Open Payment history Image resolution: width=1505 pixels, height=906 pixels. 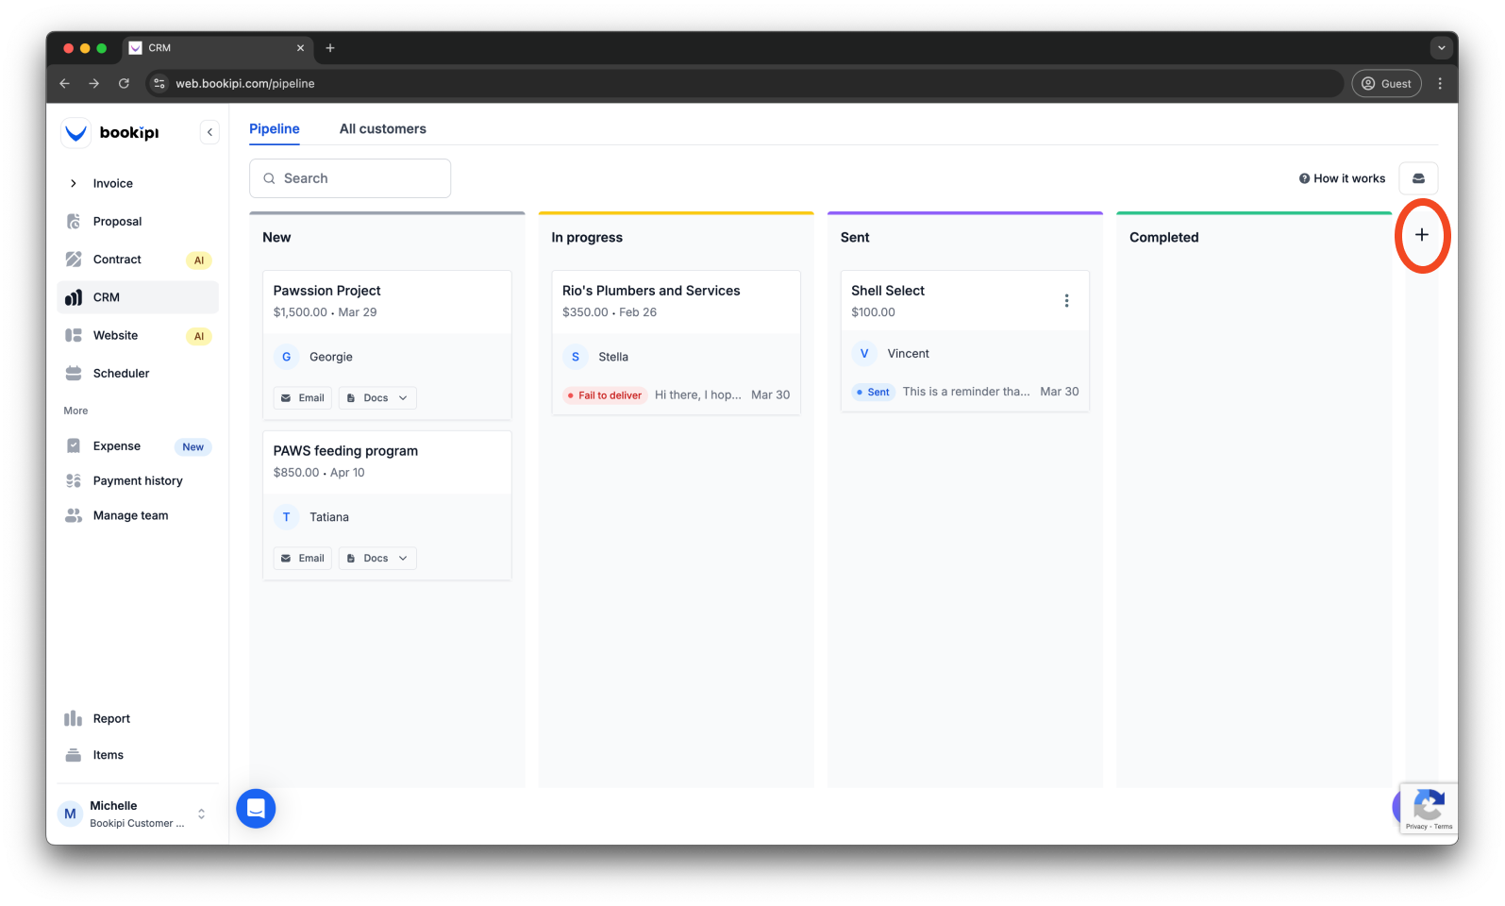point(138,481)
